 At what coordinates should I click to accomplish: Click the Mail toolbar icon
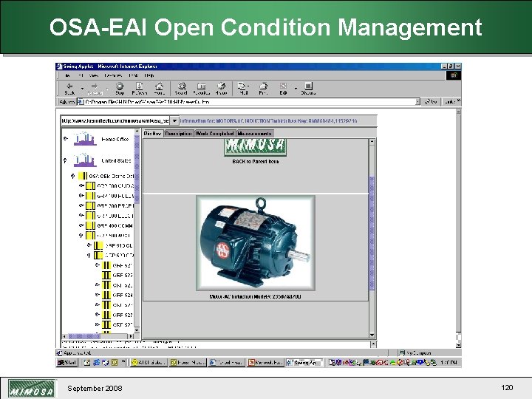[243, 89]
